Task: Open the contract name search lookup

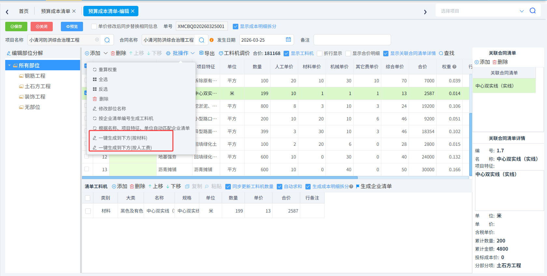Action: tap(202, 40)
